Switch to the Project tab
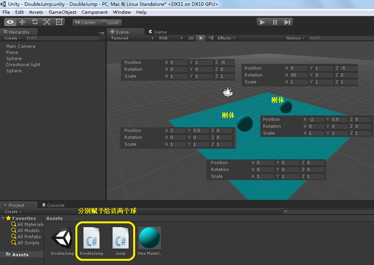 19,205
